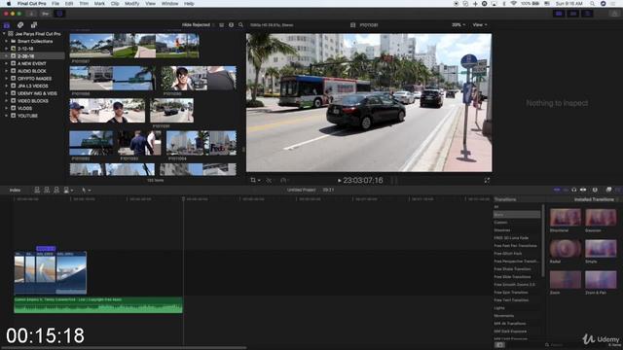
Task: Open Hide Rejected filter dropdown
Action: [x=198, y=25]
